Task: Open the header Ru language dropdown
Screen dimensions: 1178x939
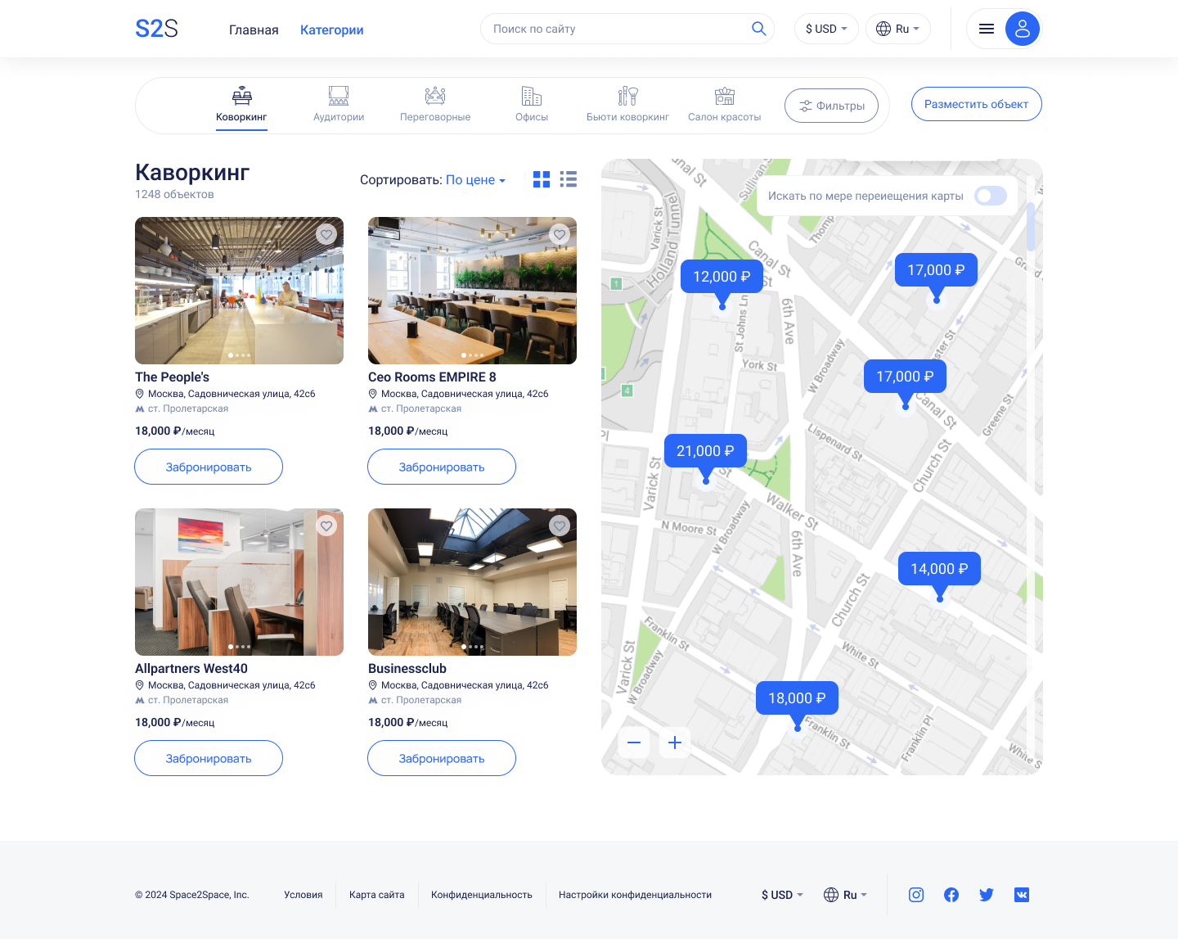Action: click(x=898, y=29)
